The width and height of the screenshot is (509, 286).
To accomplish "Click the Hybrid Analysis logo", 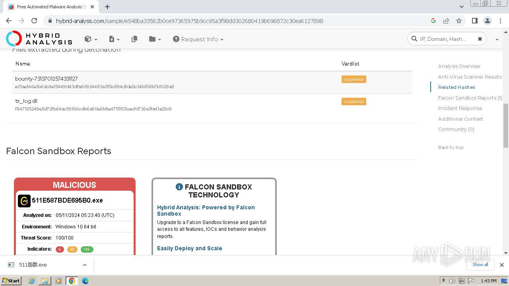I will [39, 39].
